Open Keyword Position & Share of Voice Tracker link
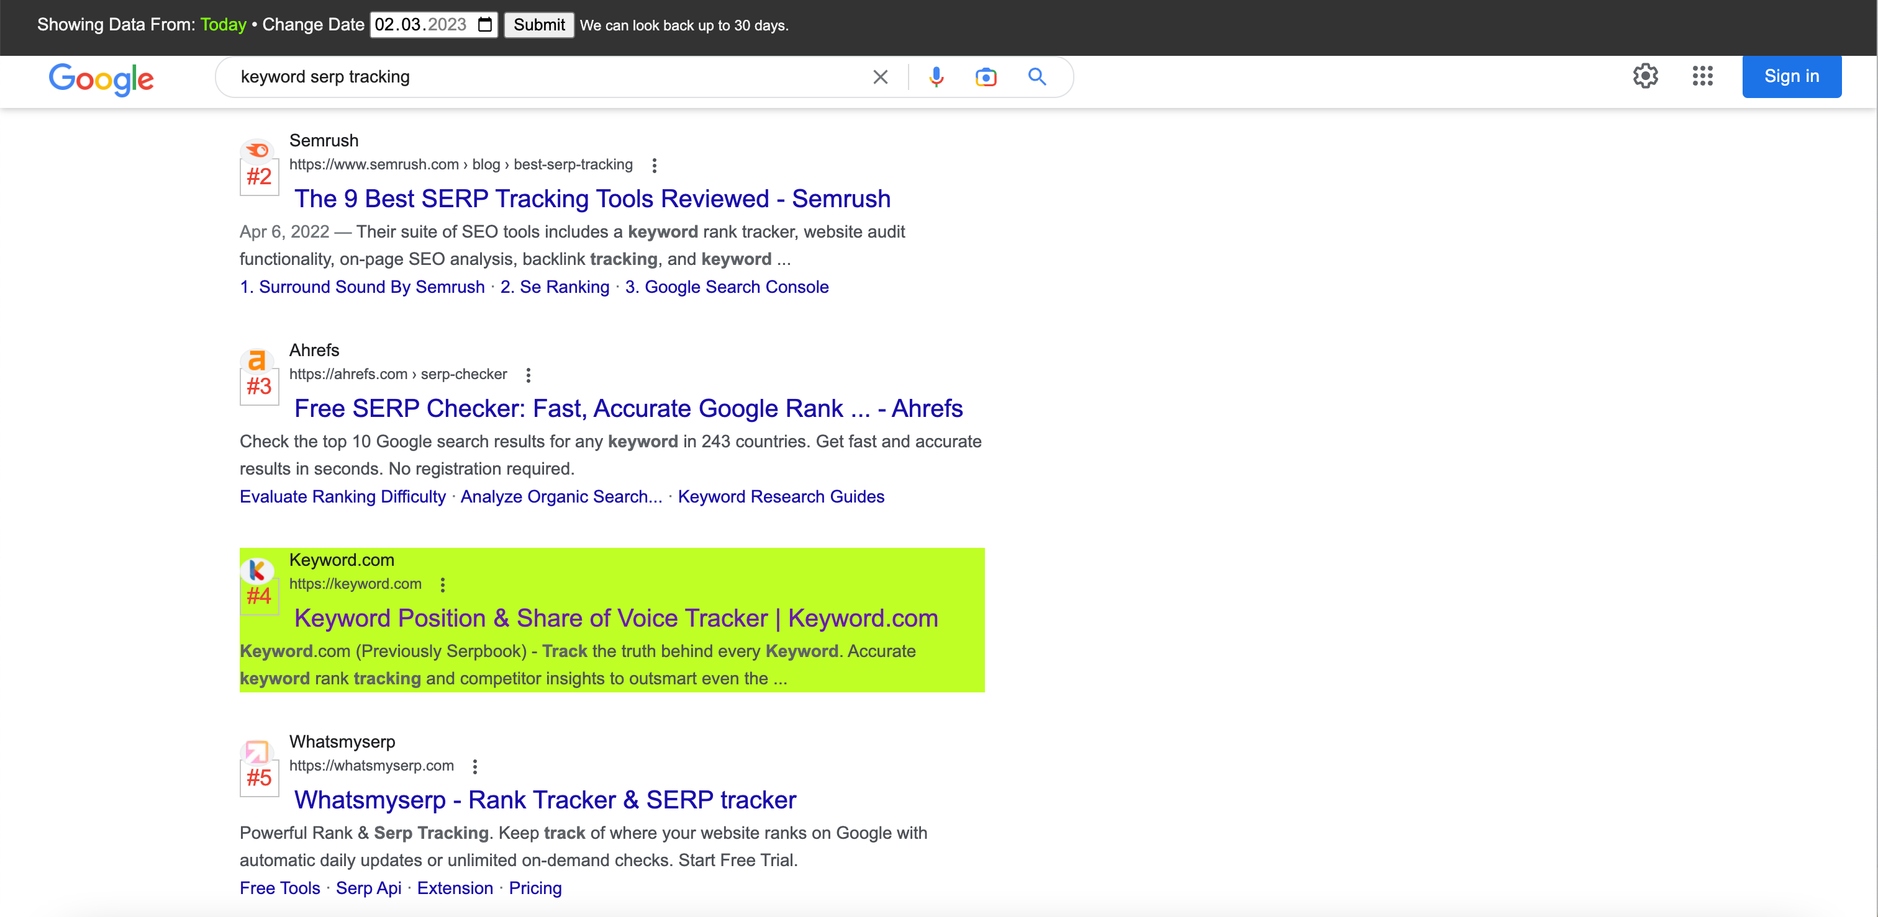The image size is (1878, 917). pos(616,619)
